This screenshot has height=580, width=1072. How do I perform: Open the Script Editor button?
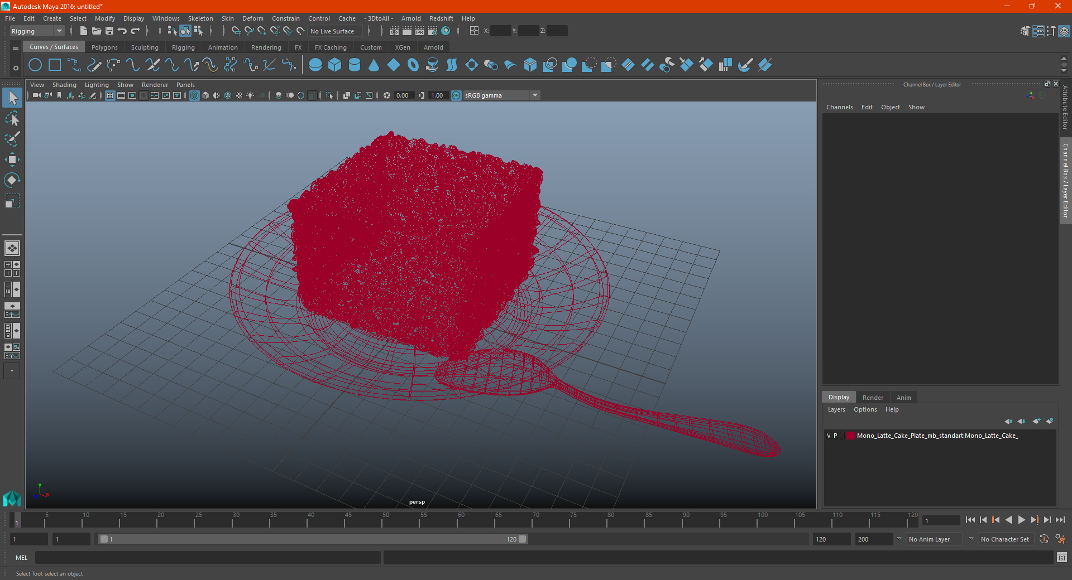point(1061,557)
